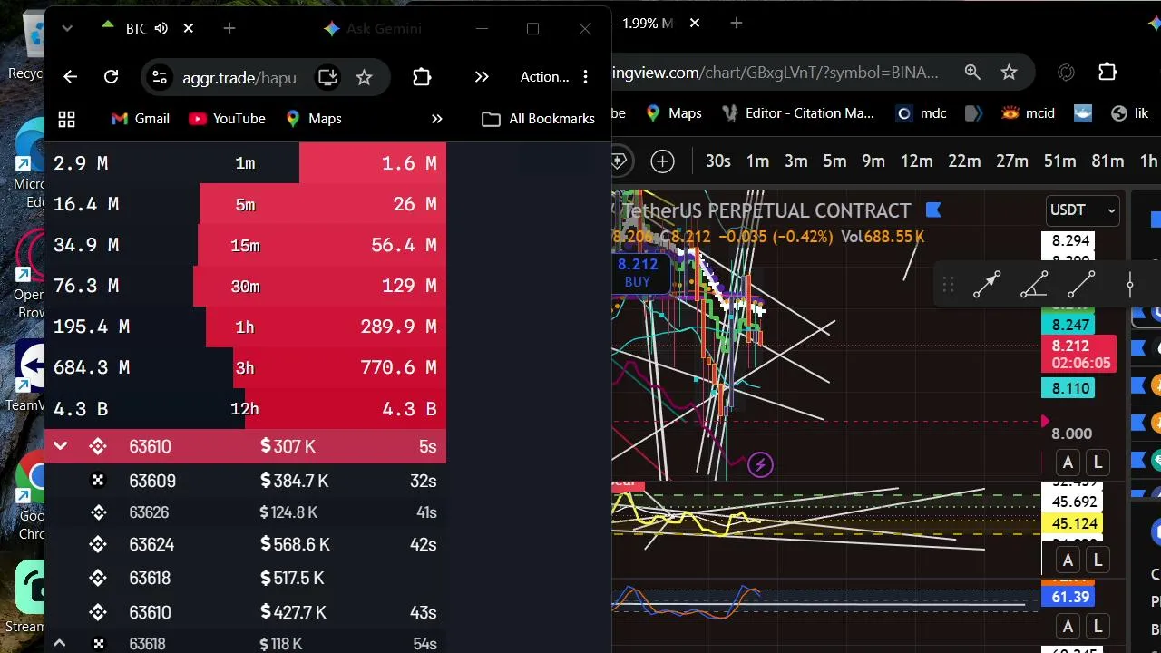This screenshot has height=653, width=1161.
Task: Reload the aggr.trade page
Action: coord(111,77)
